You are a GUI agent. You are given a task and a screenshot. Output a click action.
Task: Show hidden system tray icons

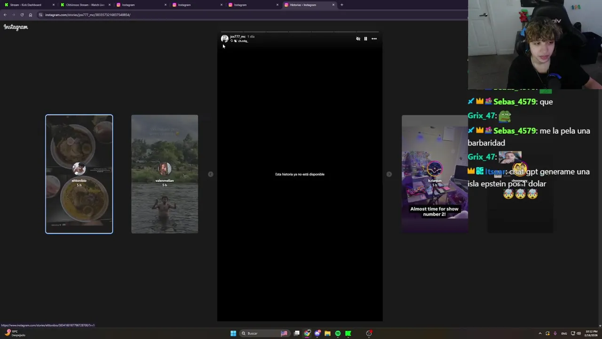click(540, 333)
